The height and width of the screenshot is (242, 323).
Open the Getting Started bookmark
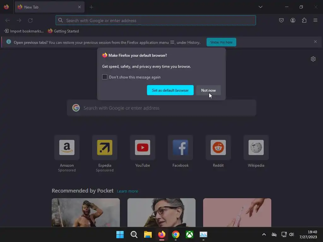pyautogui.click(x=63, y=31)
